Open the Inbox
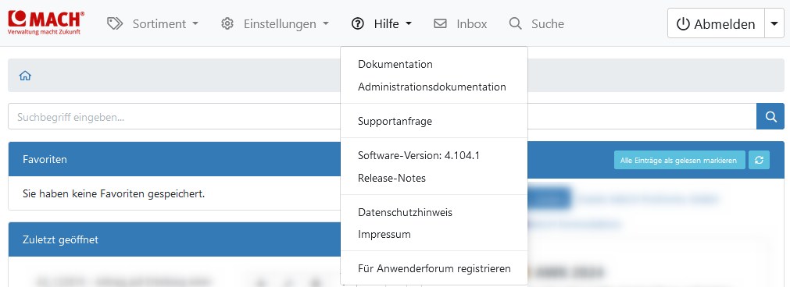The height and width of the screenshot is (287, 790). (460, 23)
